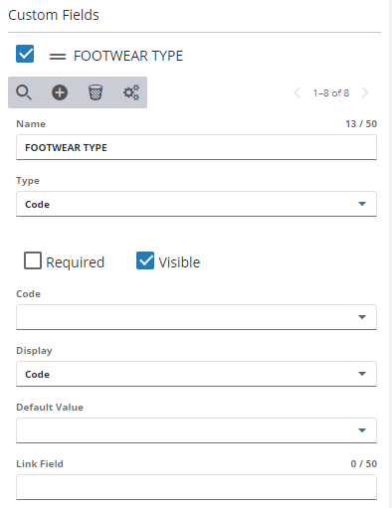Uncheck the FOOTWEAR TYPE header checkbox
The width and height of the screenshot is (392, 508).
point(25,54)
